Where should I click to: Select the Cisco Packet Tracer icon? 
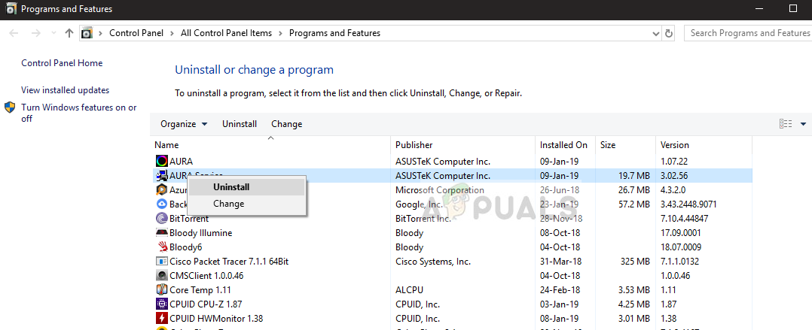[x=161, y=262]
